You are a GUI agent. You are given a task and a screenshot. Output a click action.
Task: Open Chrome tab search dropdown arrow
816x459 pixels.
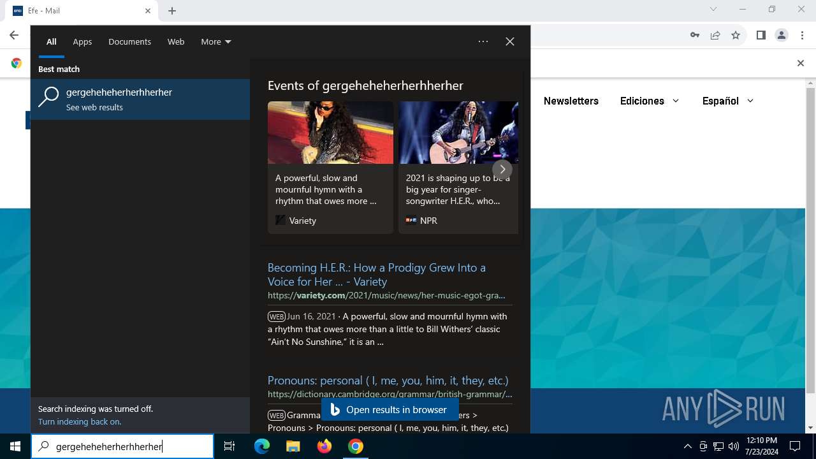(x=713, y=9)
